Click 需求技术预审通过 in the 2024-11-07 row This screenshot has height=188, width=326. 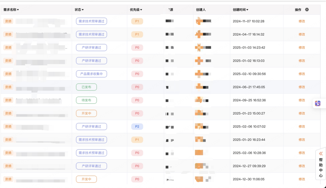point(91,21)
